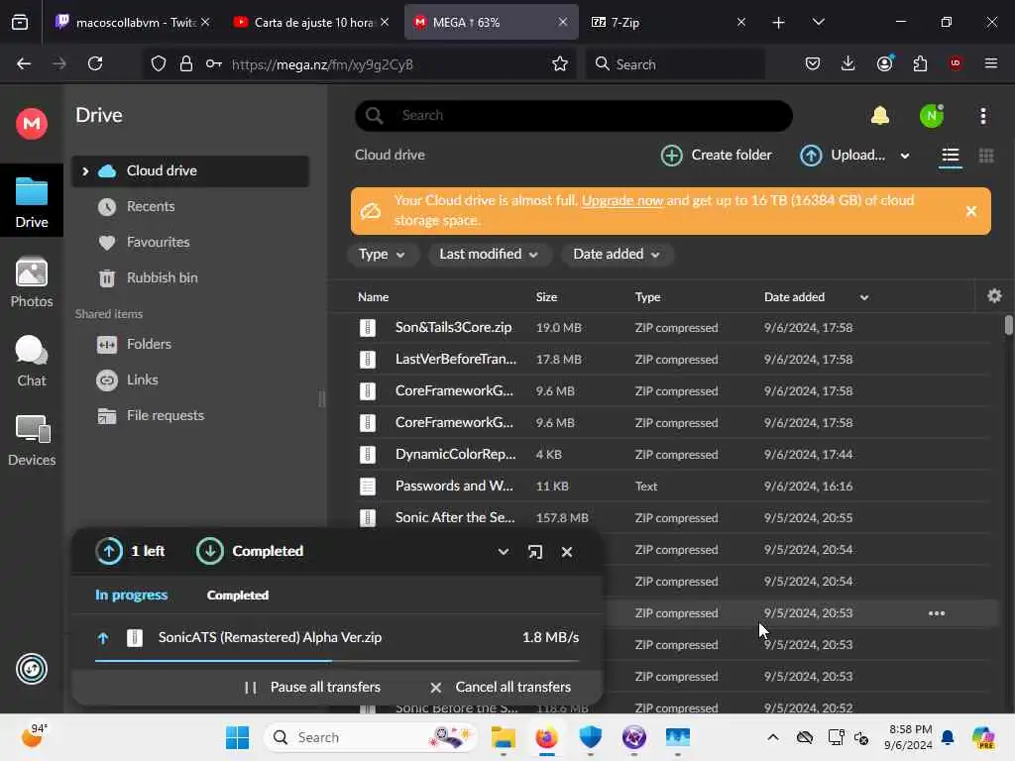This screenshot has width=1015, height=761.
Task: Open Windows Start menu
Action: pyautogui.click(x=238, y=737)
